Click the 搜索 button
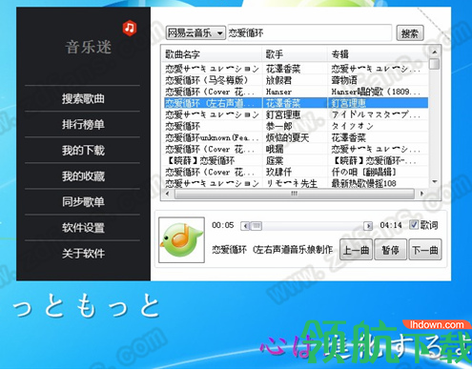Viewport: 472px width, 370px height. (410, 33)
